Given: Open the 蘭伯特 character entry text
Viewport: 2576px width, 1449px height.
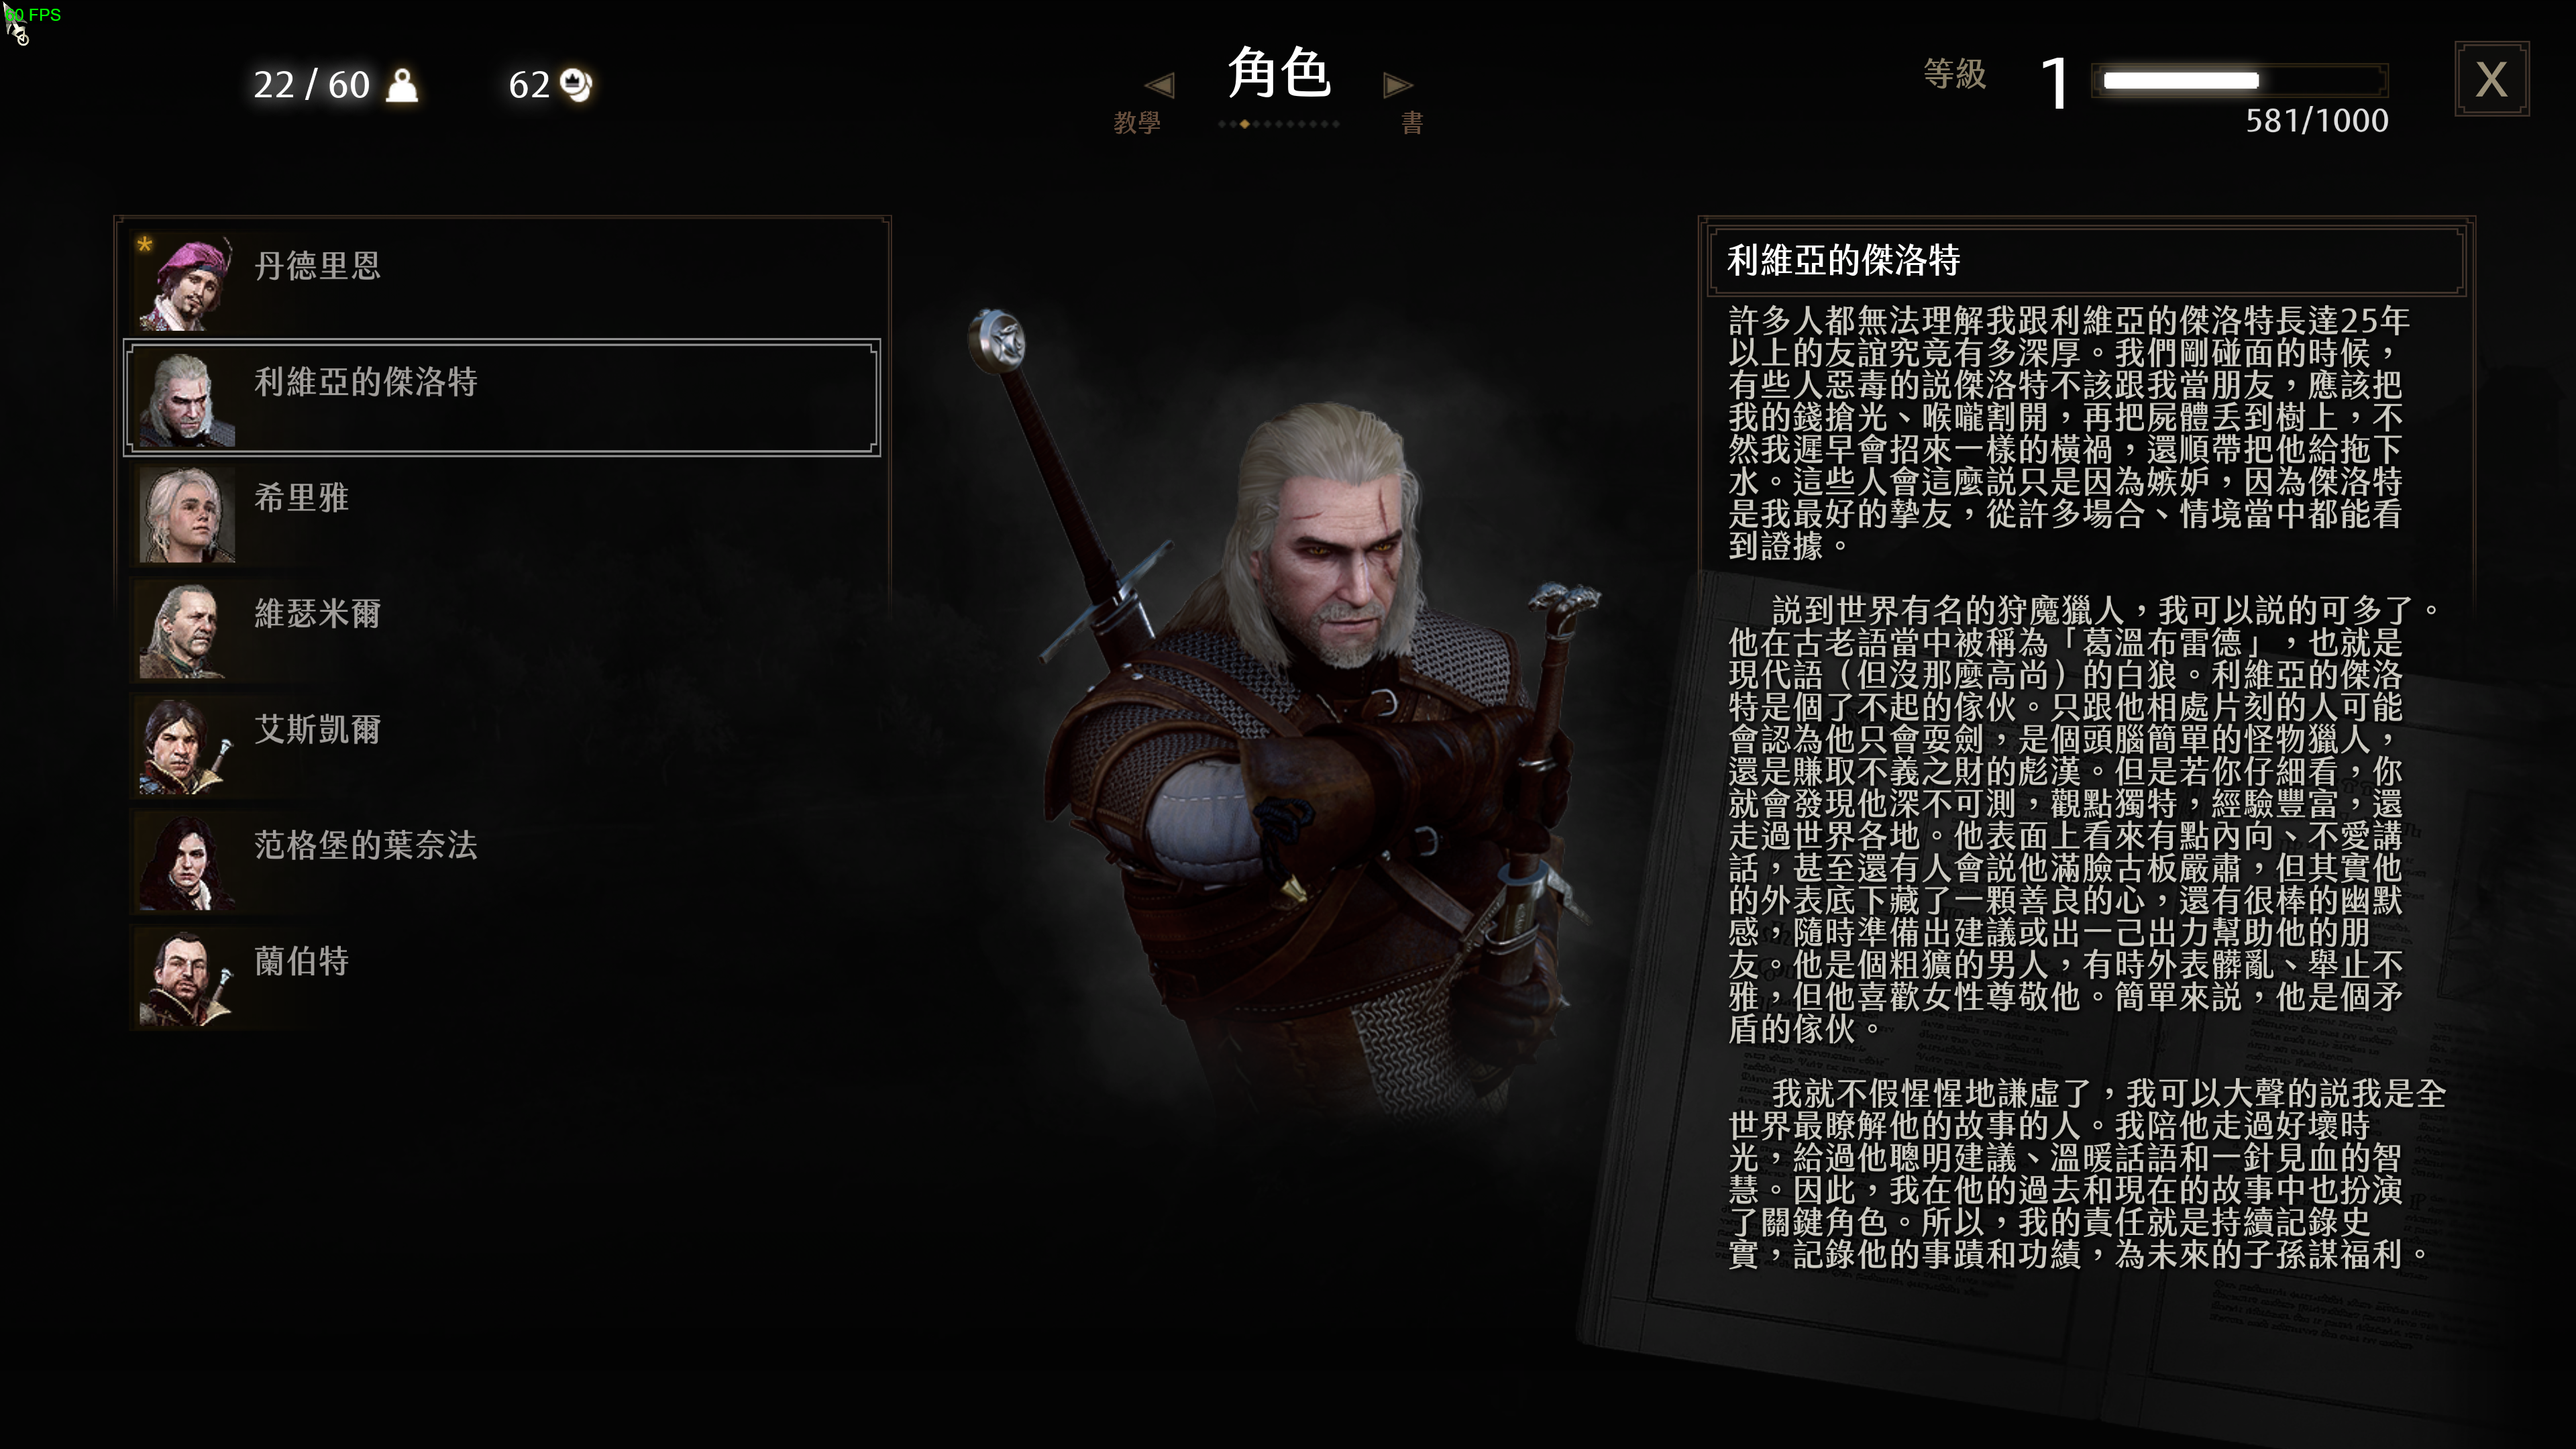Looking at the screenshot, I should (x=302, y=961).
